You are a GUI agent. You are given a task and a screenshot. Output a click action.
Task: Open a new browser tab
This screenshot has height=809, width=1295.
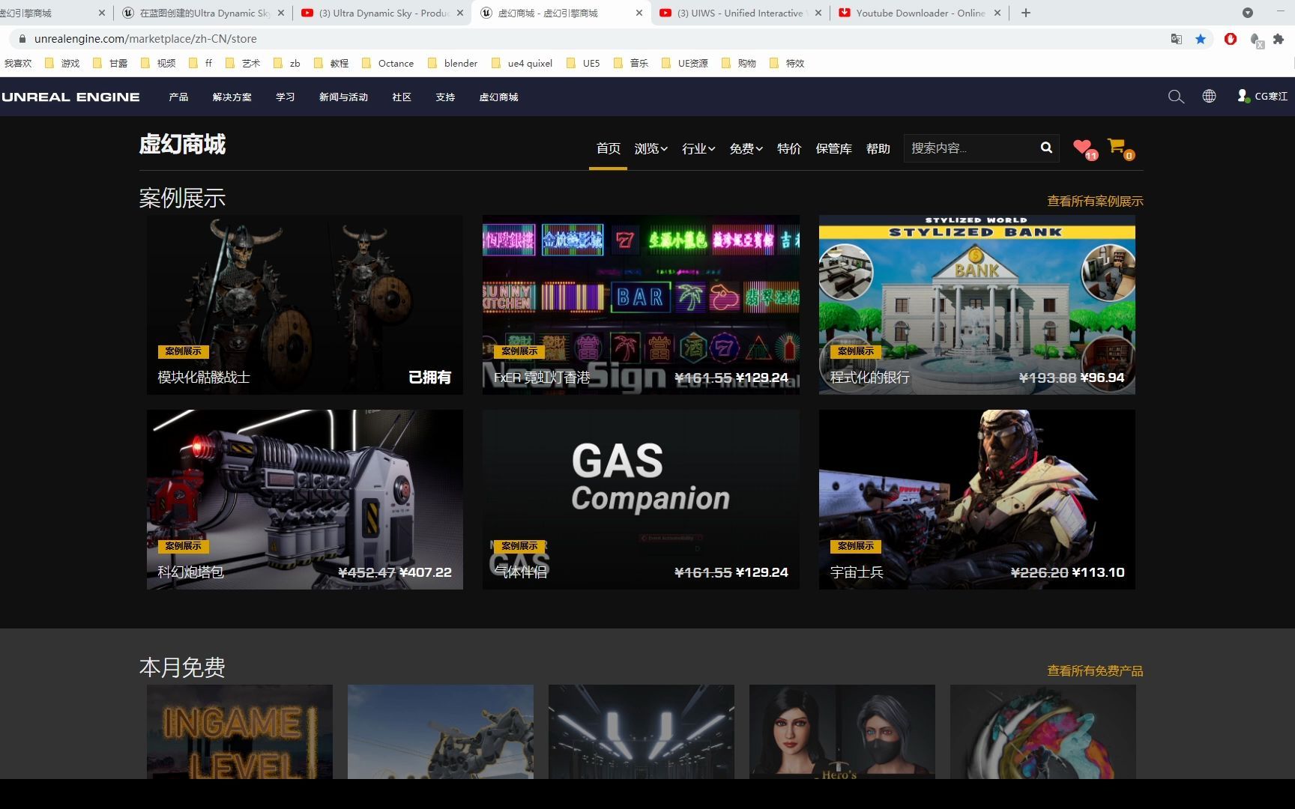click(1026, 13)
